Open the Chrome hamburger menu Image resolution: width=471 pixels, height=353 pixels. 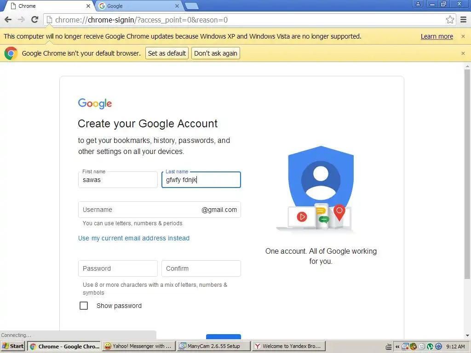[464, 20]
